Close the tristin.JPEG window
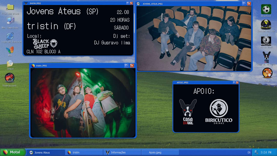277x156 pixels. [x=132, y=65]
